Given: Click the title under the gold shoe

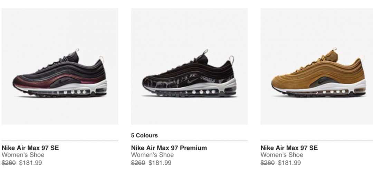Looking at the screenshot, I should click(289, 148).
